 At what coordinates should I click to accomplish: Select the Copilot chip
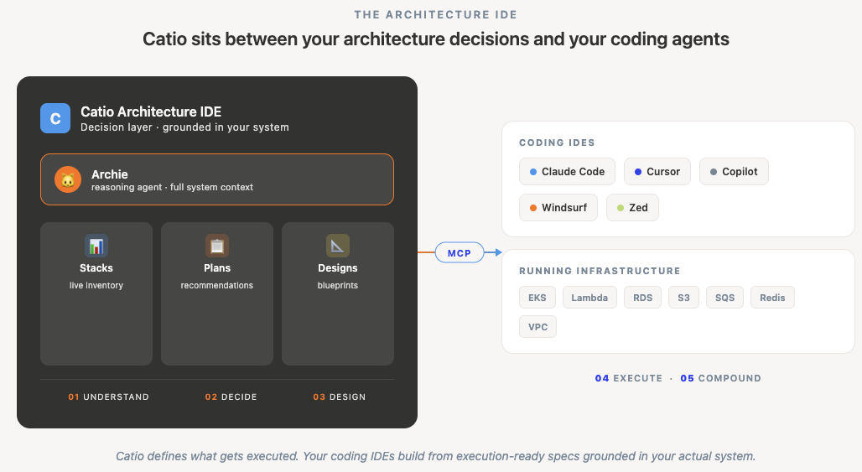pos(734,172)
